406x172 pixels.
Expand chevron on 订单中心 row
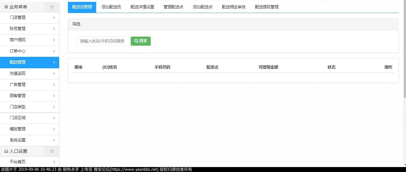tap(54, 51)
